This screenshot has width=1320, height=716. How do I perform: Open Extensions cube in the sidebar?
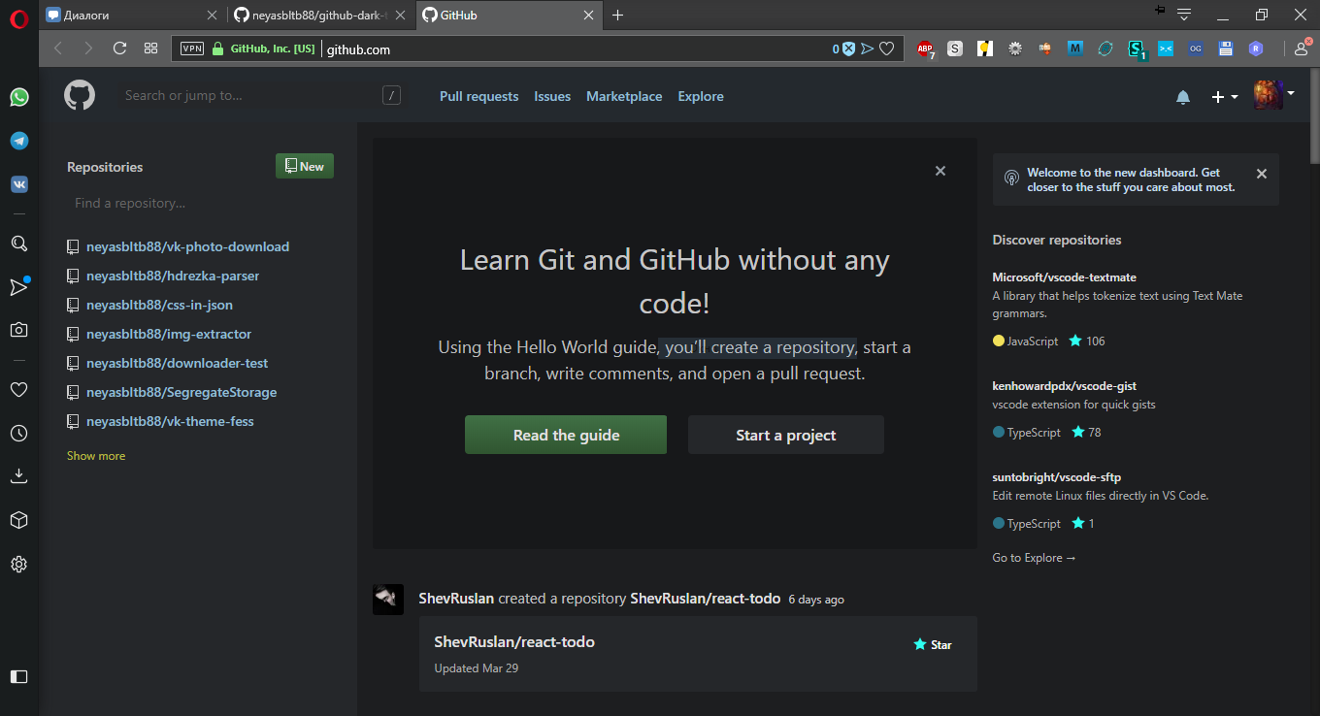(x=18, y=520)
